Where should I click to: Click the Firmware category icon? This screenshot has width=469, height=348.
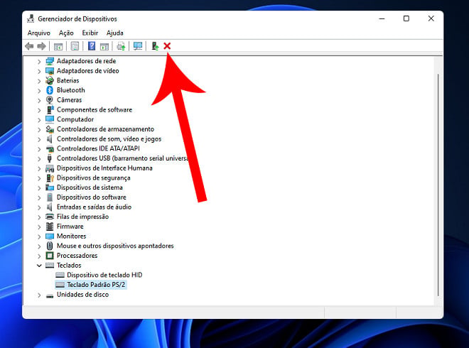(x=50, y=227)
